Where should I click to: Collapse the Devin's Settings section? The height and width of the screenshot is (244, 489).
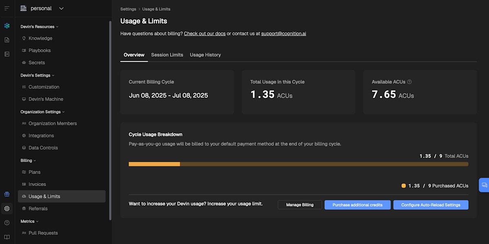click(x=37, y=75)
